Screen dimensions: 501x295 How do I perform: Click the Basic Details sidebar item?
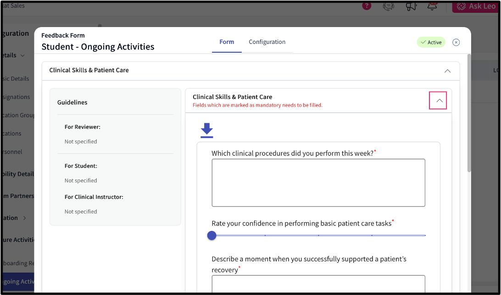[15, 78]
